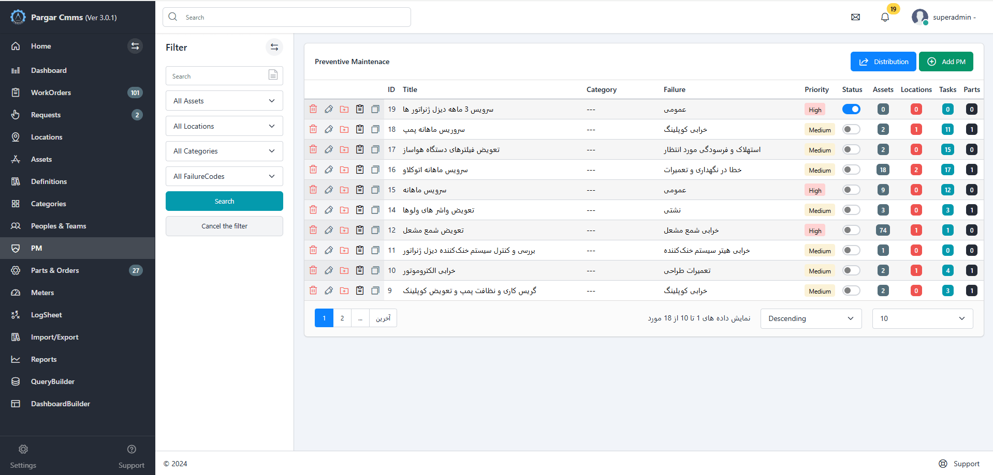Viewport: 993px width, 475px height.
Task: Open the All FailureCodes dropdown
Action: coord(224,176)
